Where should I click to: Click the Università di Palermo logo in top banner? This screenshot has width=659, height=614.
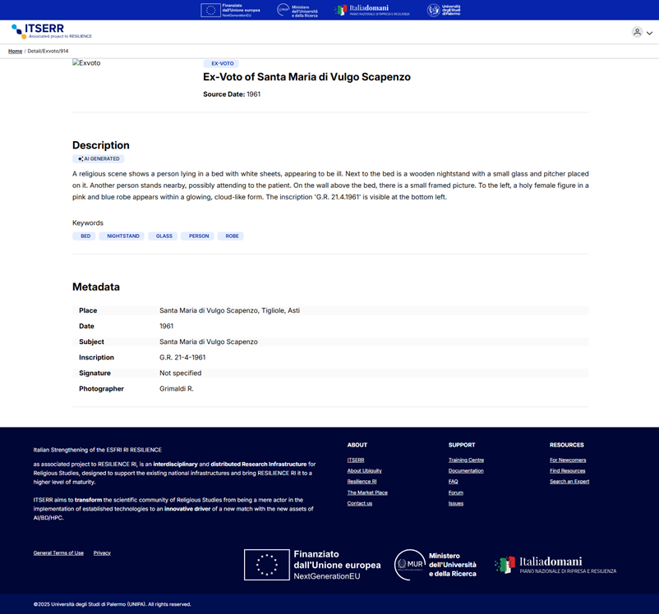coord(444,10)
